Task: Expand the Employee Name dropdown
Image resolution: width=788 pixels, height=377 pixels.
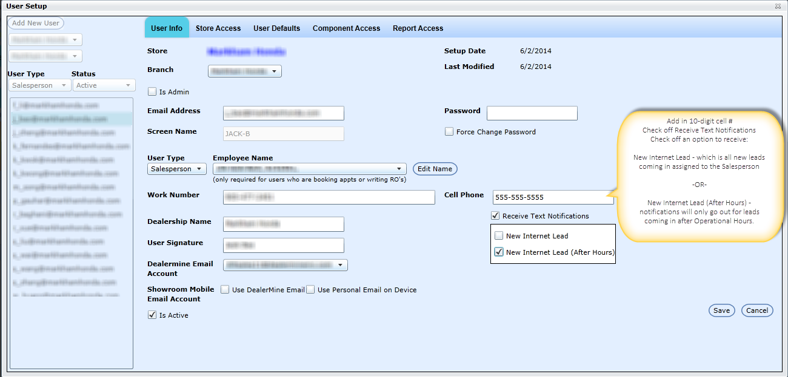Action: coord(309,169)
